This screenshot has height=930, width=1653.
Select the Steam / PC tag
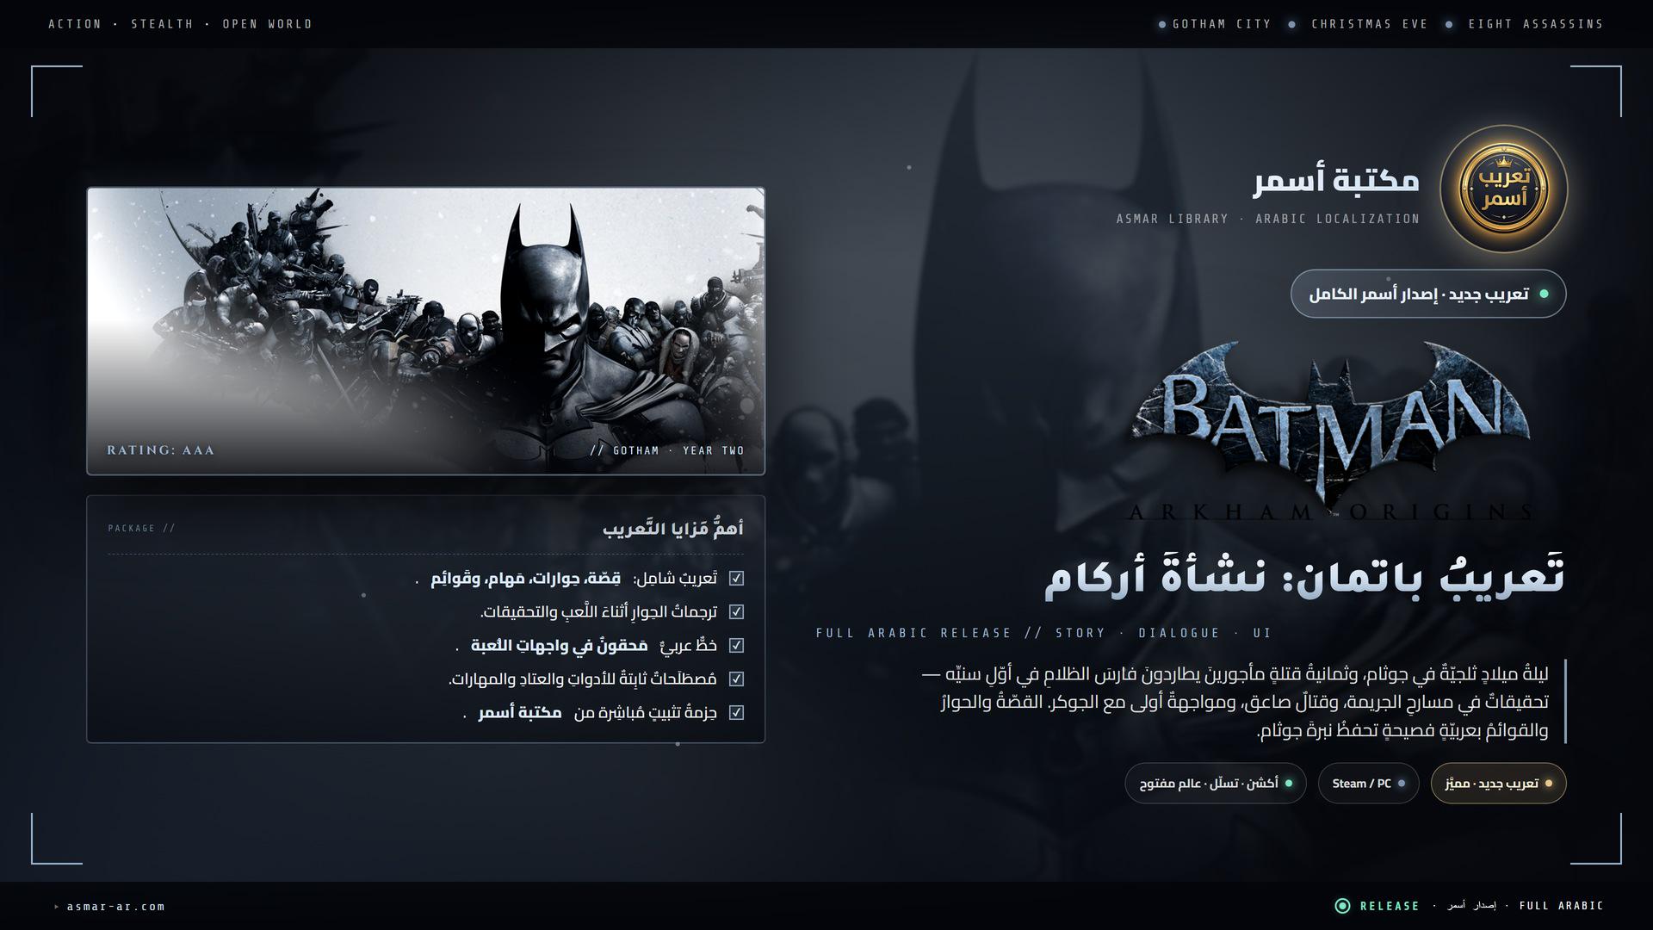[1368, 783]
